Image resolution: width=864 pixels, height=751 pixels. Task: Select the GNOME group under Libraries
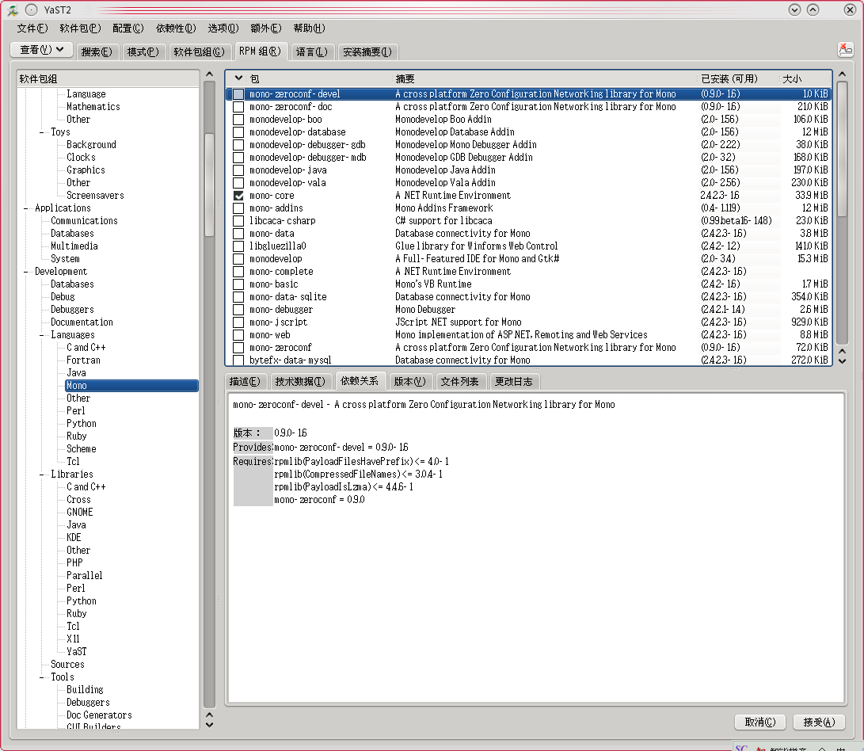(x=80, y=513)
